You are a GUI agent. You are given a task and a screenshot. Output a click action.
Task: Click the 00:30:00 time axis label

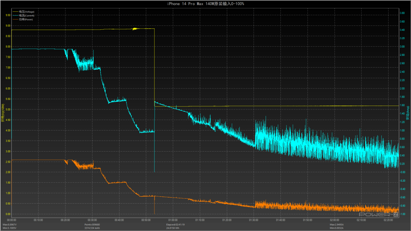[x=92, y=220]
